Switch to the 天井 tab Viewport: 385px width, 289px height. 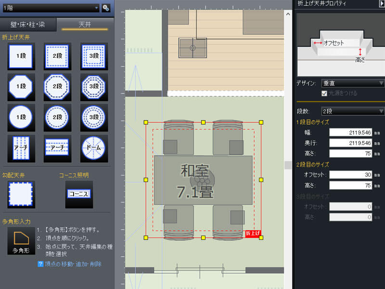(85, 25)
